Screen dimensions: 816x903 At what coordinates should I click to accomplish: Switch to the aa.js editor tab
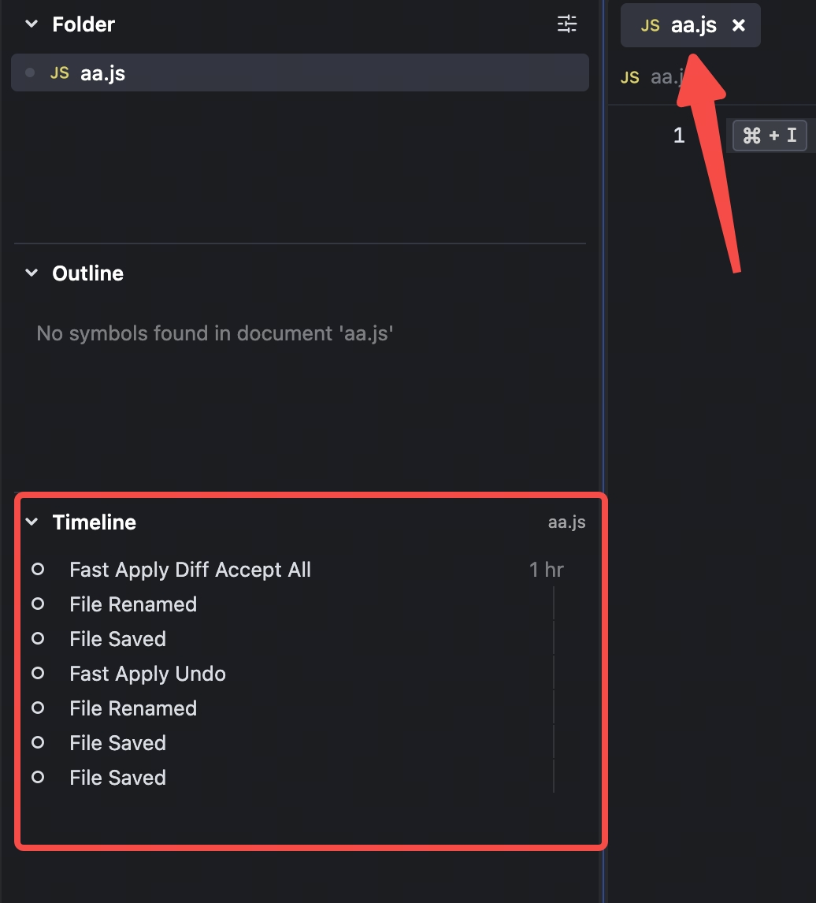[x=693, y=25]
